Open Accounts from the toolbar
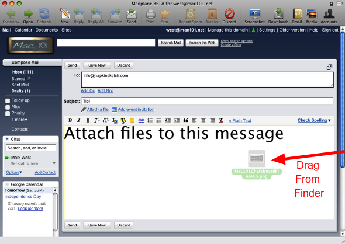The height and width of the screenshot is (244, 345). click(329, 14)
